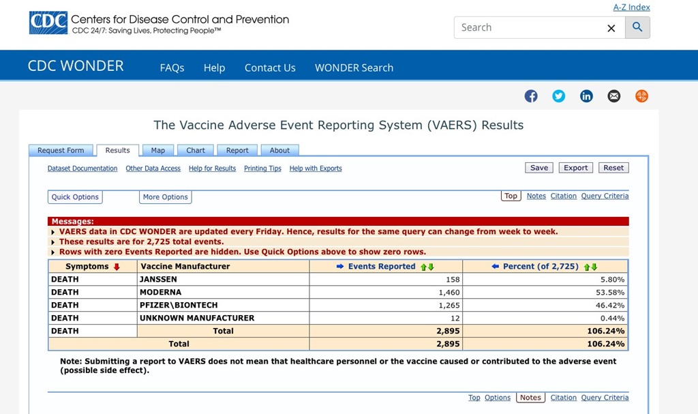
Task: Sort Percent column ascending (up arrow)
Action: click(587, 267)
